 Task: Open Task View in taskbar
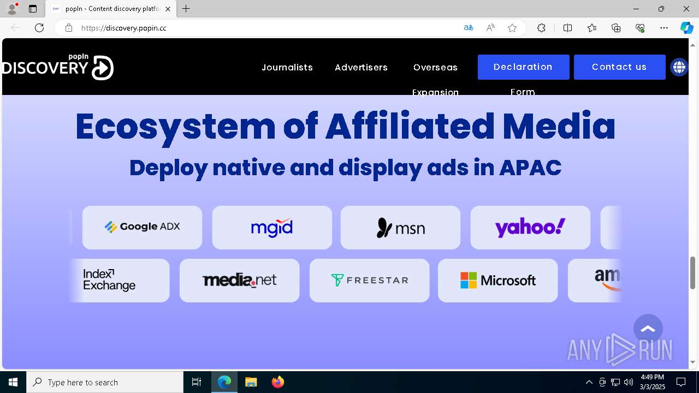click(197, 382)
